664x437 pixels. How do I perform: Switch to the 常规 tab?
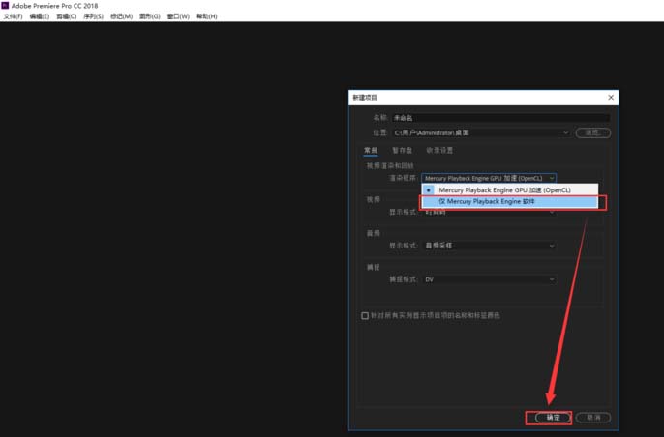click(371, 150)
